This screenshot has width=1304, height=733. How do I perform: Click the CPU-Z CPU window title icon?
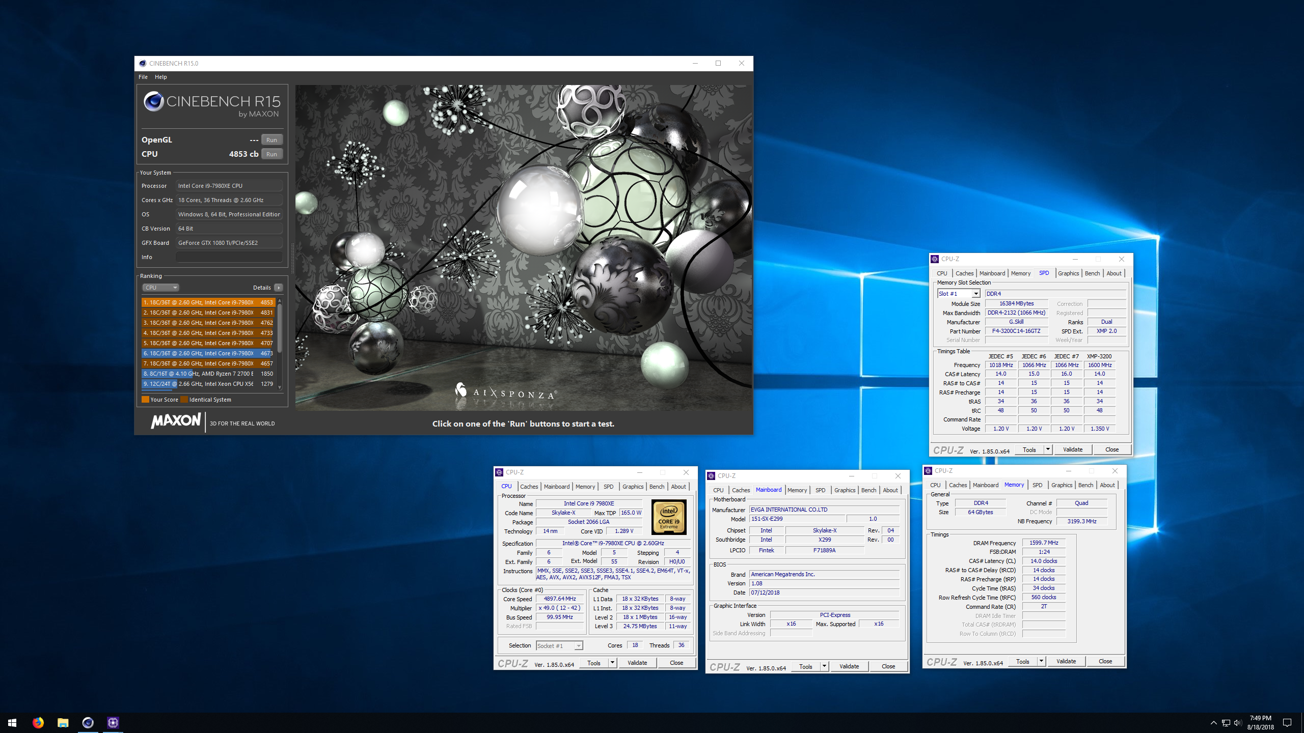(499, 472)
